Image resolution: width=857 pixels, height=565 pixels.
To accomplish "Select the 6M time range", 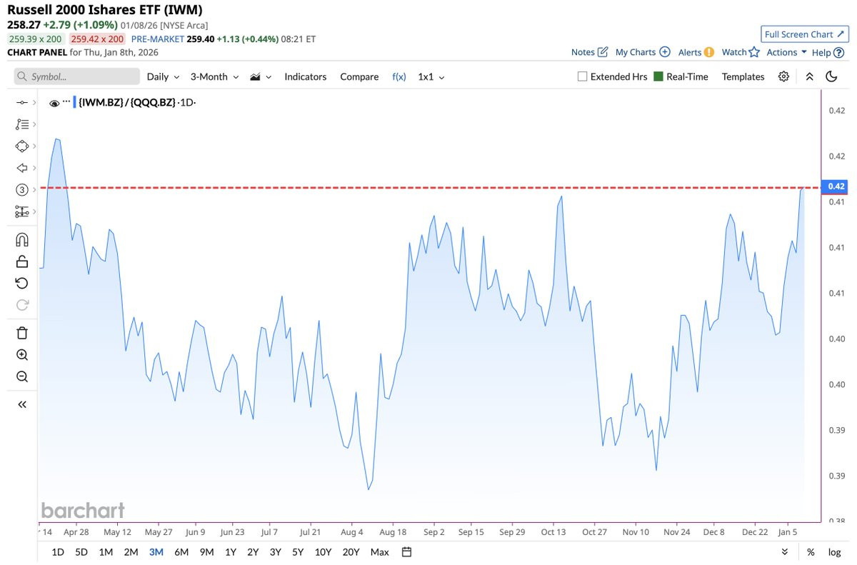I will (181, 551).
